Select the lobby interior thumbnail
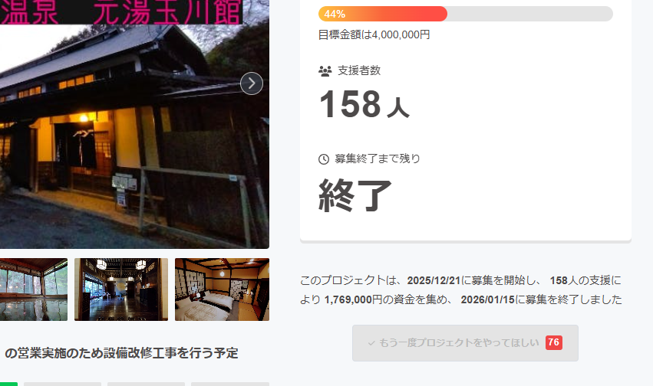This screenshot has width=653, height=386. (x=121, y=289)
